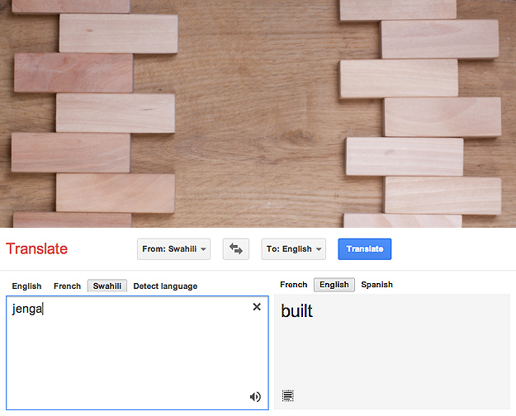
Task: Play source text audio via speaker icon
Action: tap(255, 397)
